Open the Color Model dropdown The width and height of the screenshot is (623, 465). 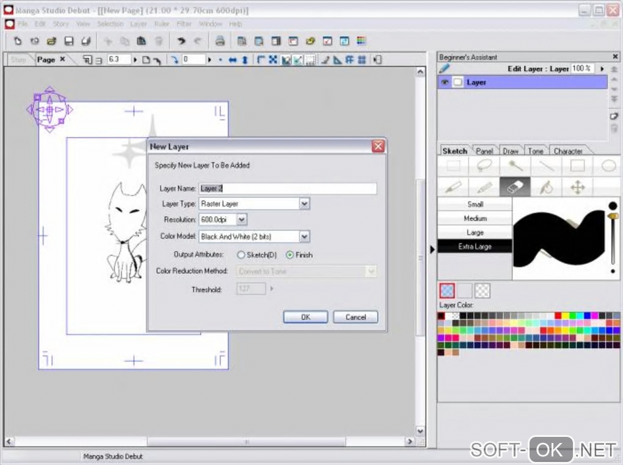(304, 237)
